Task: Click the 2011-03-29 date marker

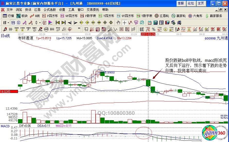Action: click(x=148, y=34)
